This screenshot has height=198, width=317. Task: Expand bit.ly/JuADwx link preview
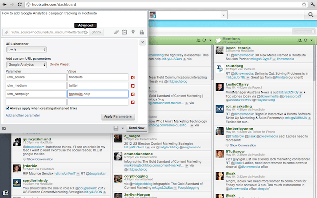pyautogui.click(x=185, y=59)
